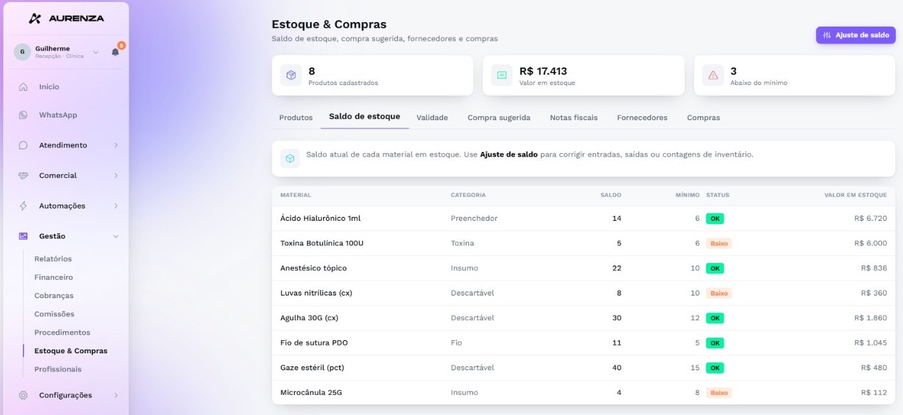
Task: Click the Baixo badge for Luvas nitrílicas
Action: click(719, 293)
